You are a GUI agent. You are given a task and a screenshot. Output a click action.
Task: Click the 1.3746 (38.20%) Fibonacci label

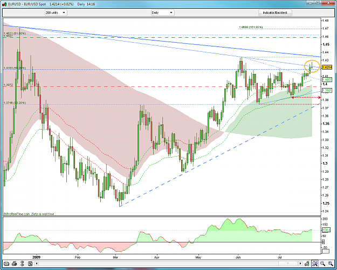pos(15,103)
